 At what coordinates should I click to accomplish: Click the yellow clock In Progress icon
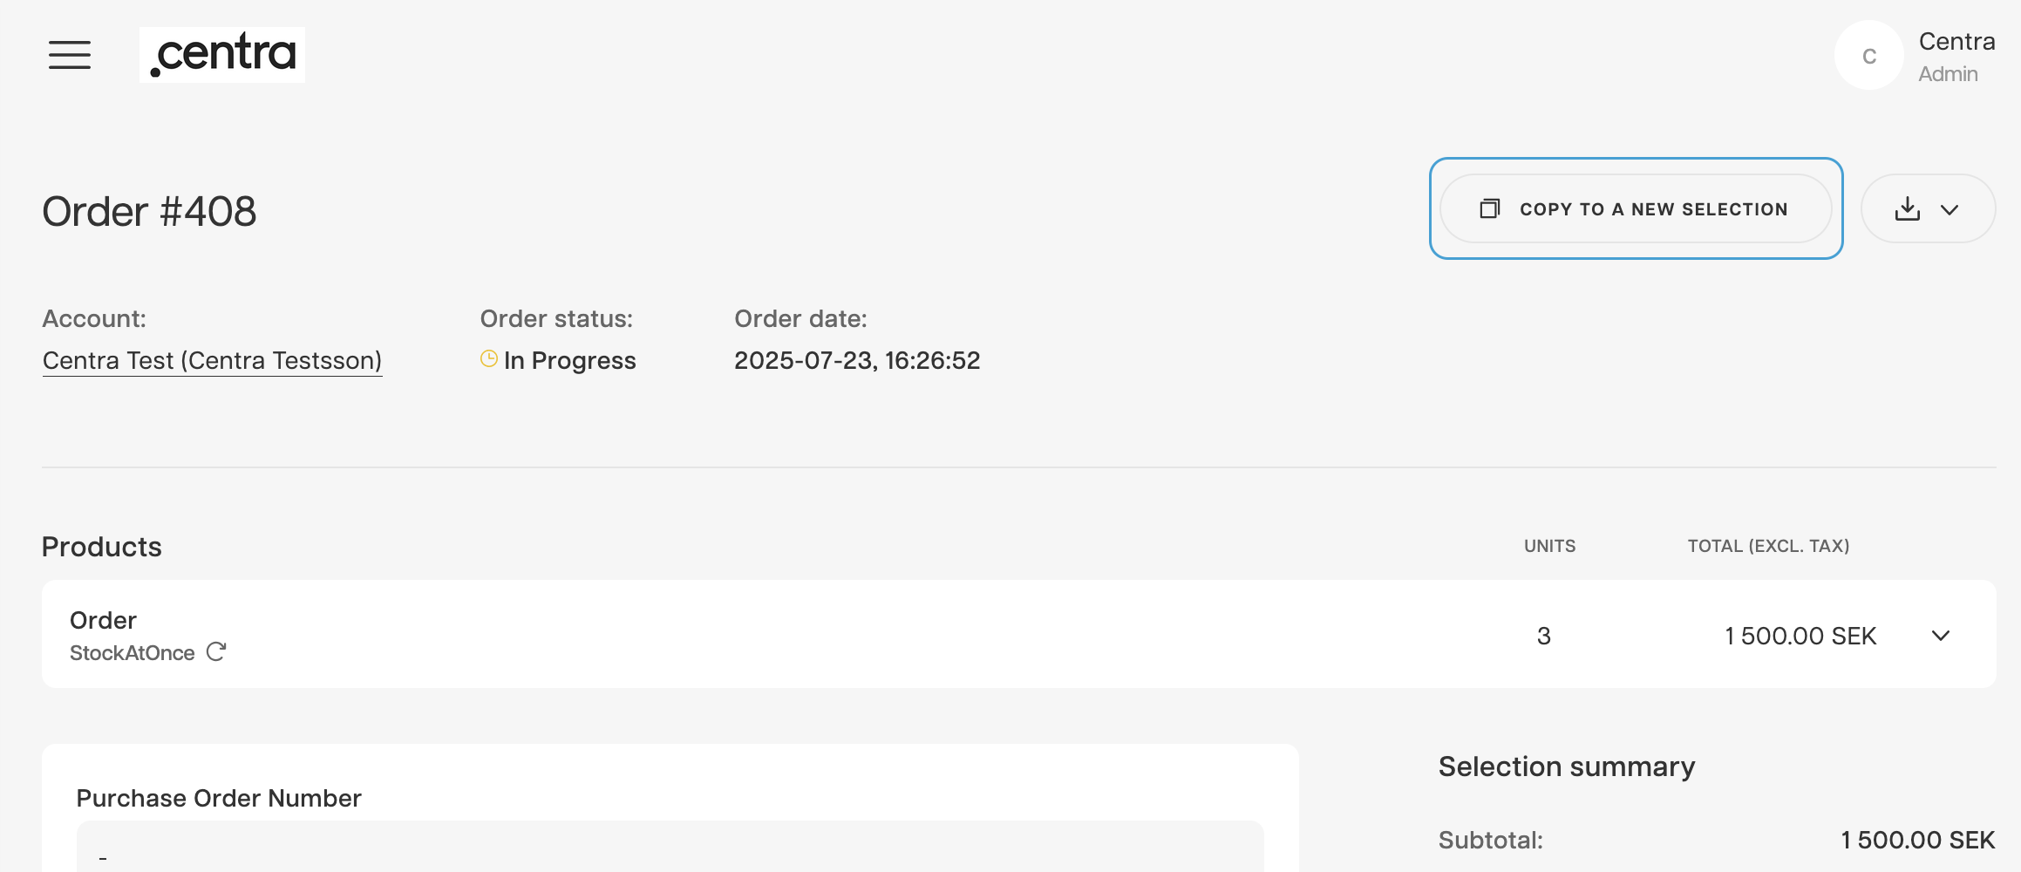[x=489, y=358]
